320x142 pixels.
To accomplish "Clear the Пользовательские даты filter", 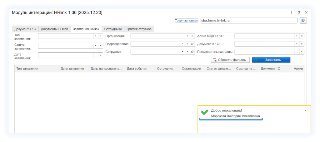I will tap(302, 52).
